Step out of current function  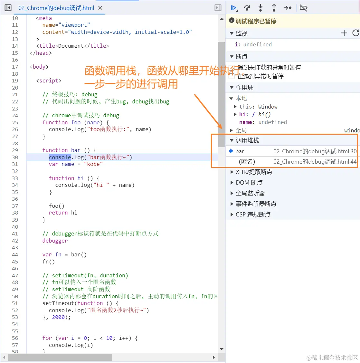[274, 8]
